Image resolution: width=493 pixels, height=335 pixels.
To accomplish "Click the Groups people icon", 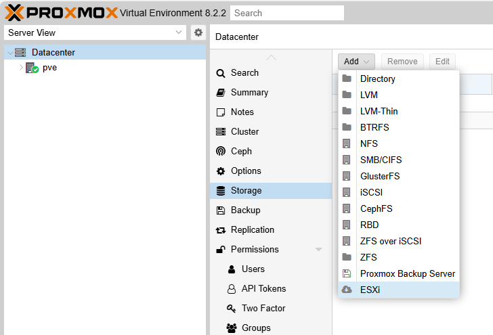I will [x=232, y=328].
